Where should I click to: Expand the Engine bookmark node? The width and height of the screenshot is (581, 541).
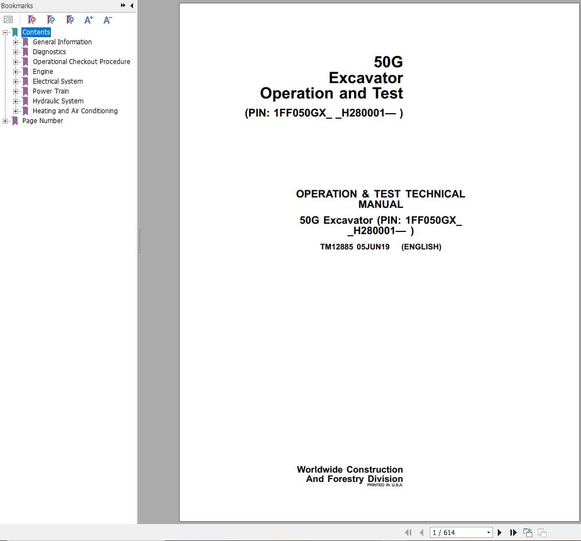pyautogui.click(x=15, y=72)
